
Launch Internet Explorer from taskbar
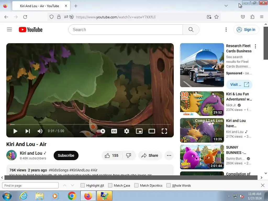[x=23, y=196]
